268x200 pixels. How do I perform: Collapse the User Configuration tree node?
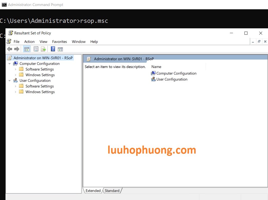click(10, 81)
